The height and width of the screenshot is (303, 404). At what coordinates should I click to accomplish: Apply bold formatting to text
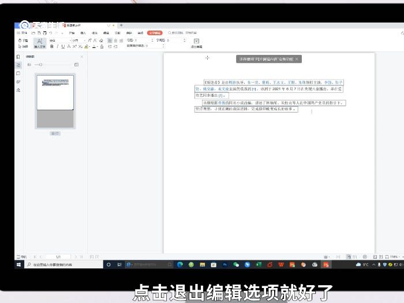pos(52,46)
